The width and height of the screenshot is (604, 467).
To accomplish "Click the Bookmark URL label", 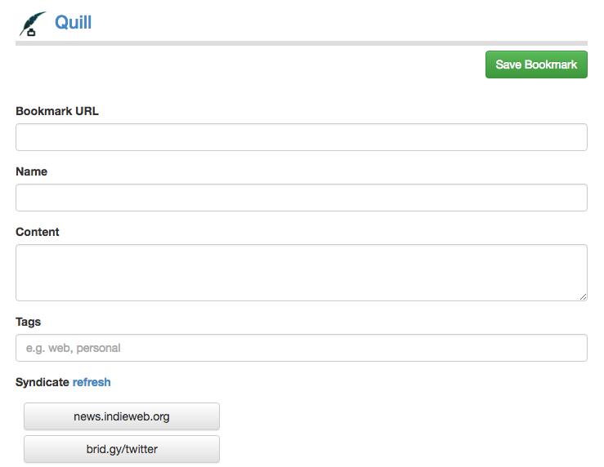I will pyautogui.click(x=57, y=111).
